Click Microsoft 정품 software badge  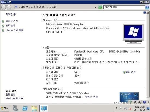(129, 97)
